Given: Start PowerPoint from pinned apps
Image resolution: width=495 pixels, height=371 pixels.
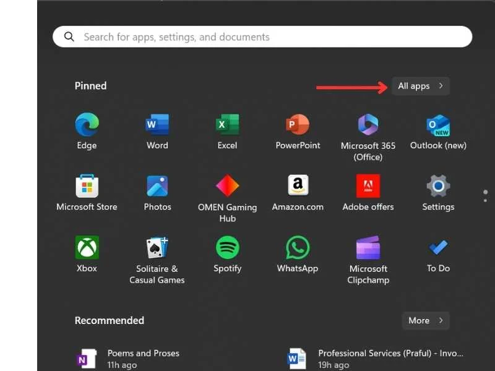Looking at the screenshot, I should pos(298,125).
